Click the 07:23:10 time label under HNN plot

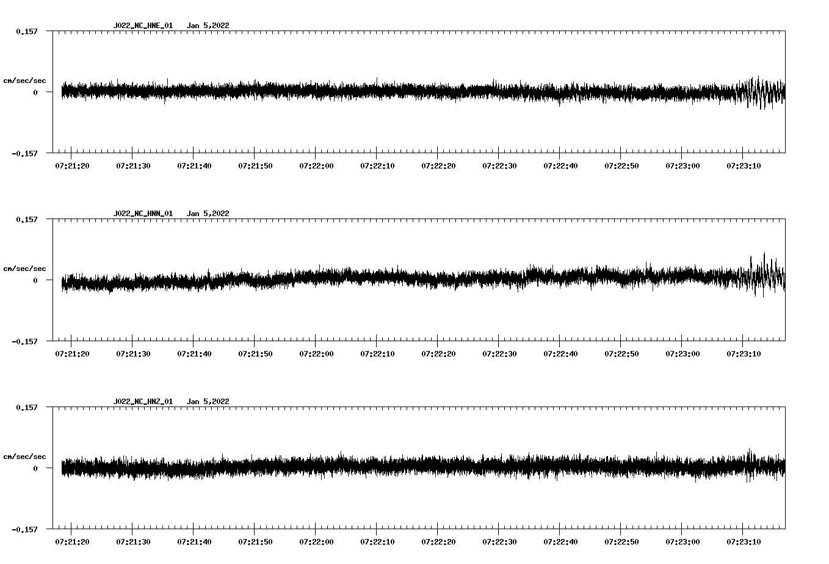point(744,353)
